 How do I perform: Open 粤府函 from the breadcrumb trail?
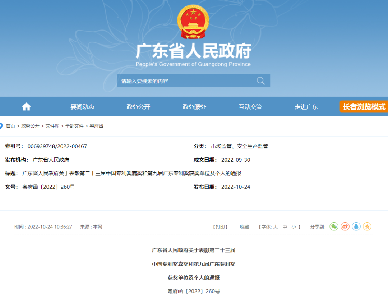point(96,126)
